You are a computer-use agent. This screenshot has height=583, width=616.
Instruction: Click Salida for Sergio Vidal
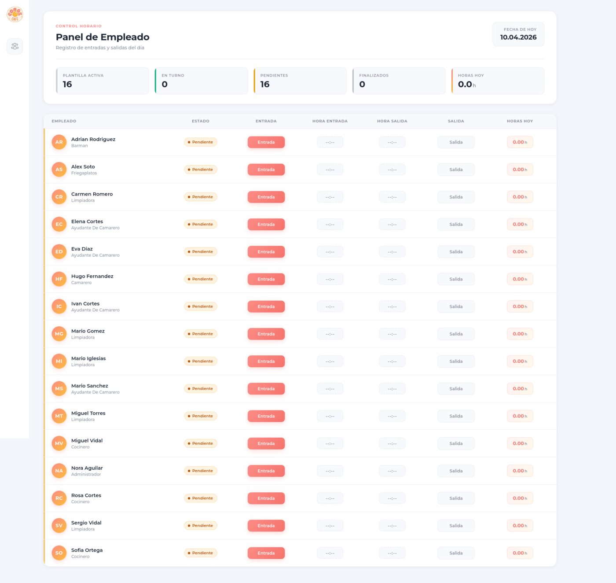[x=456, y=525]
